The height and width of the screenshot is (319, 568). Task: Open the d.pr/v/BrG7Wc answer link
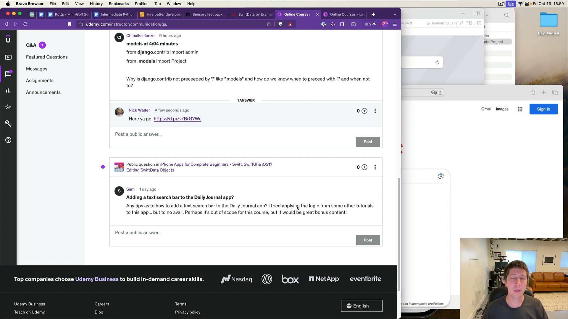[x=177, y=119]
